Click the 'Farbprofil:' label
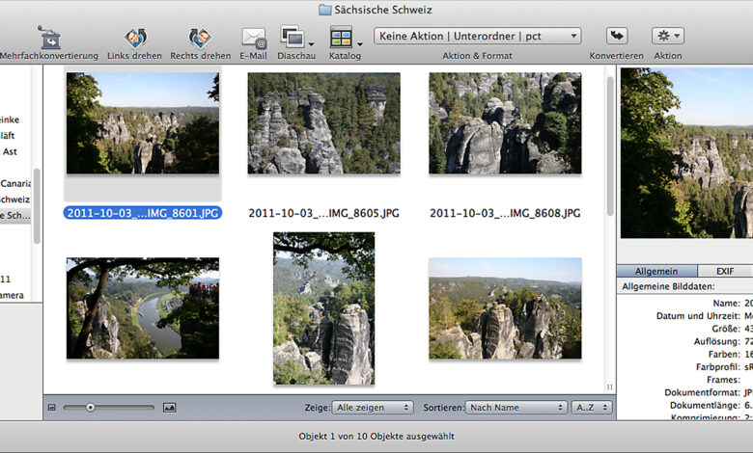This screenshot has height=453, width=753. click(x=718, y=366)
